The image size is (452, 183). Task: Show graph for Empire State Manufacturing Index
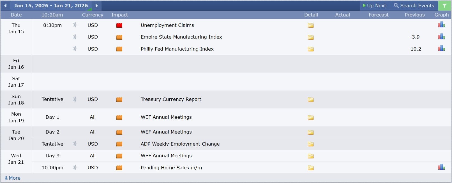click(442, 36)
